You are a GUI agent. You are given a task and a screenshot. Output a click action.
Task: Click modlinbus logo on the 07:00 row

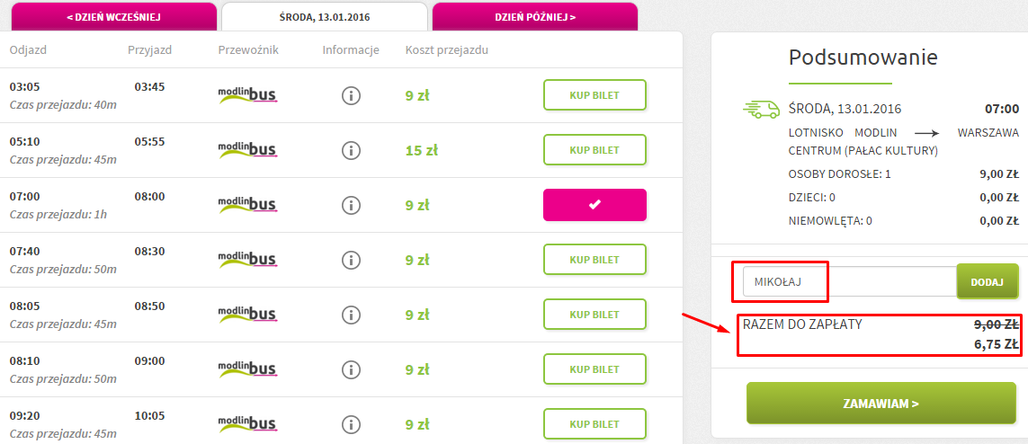point(248,204)
